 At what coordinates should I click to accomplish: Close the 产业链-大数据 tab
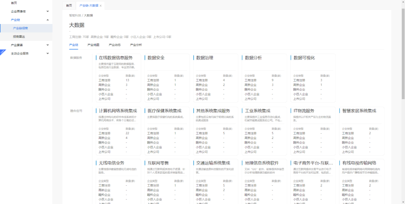click(100, 6)
